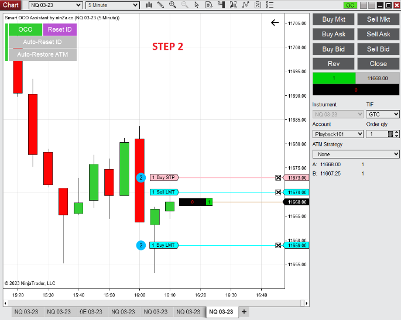Open the 5 Minute interval dropdown
The height and width of the screenshot is (320, 401).
click(x=112, y=5)
